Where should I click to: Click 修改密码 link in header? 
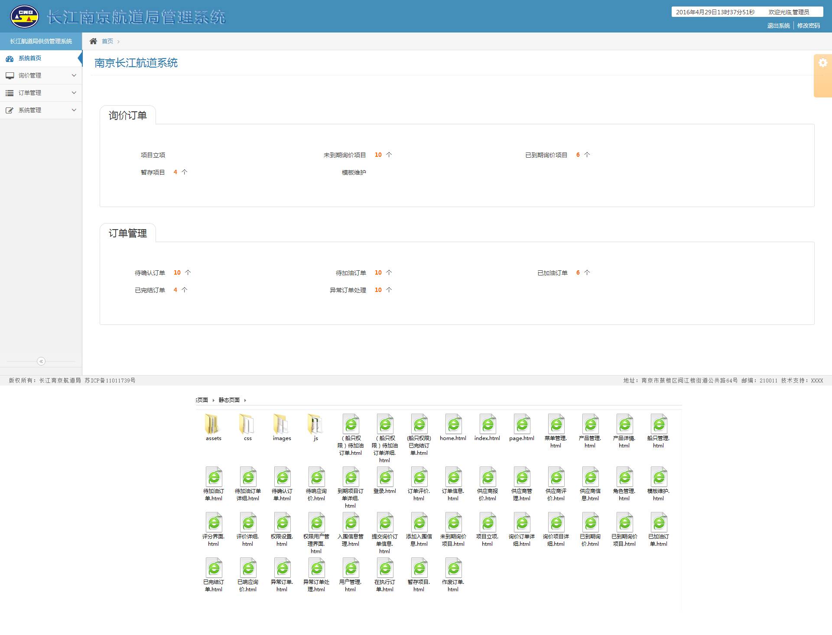click(x=808, y=26)
